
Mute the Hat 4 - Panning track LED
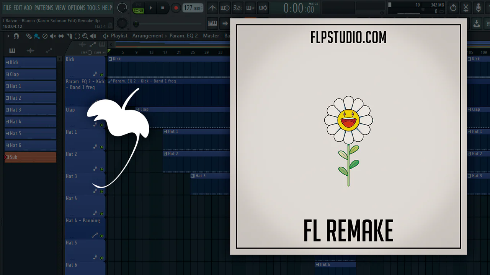tap(101, 236)
